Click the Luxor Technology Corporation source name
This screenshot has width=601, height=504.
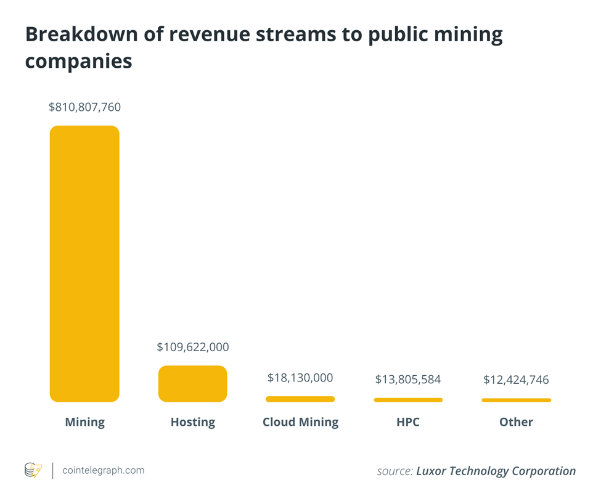496,471
